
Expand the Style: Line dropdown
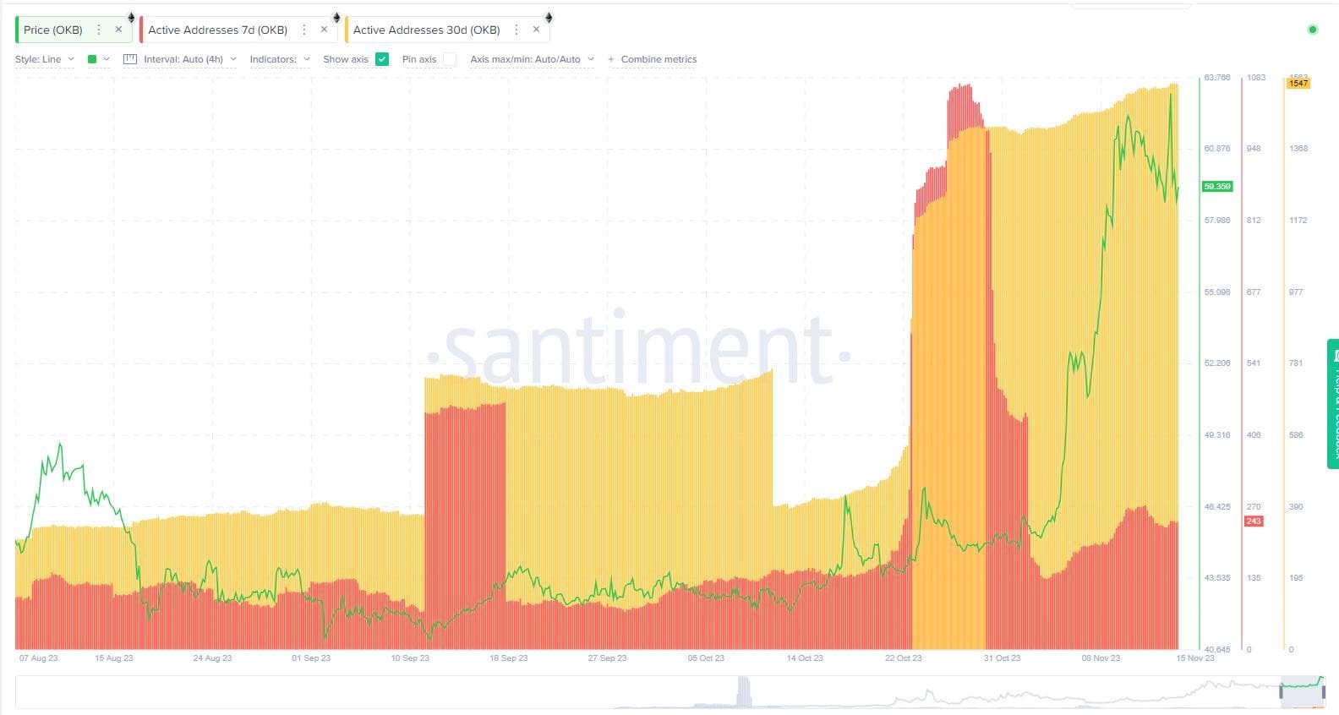[x=45, y=59]
